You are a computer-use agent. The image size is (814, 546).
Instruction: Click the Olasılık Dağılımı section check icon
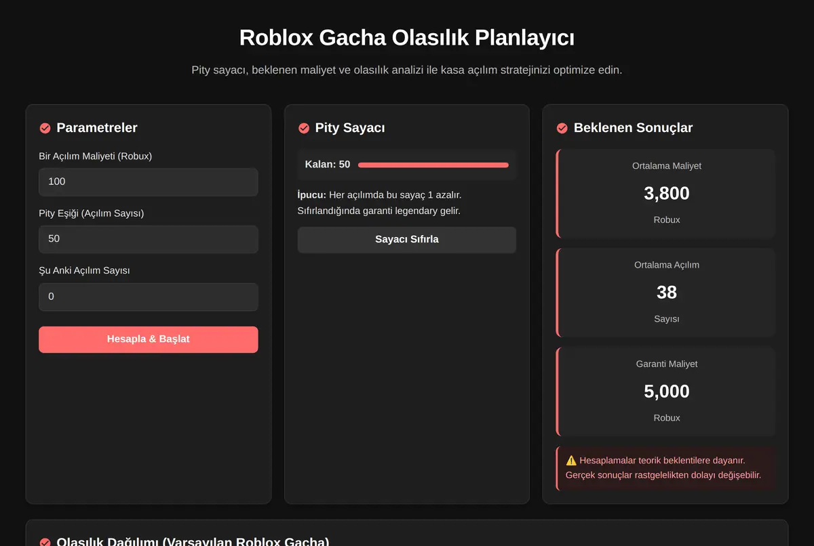click(x=45, y=542)
